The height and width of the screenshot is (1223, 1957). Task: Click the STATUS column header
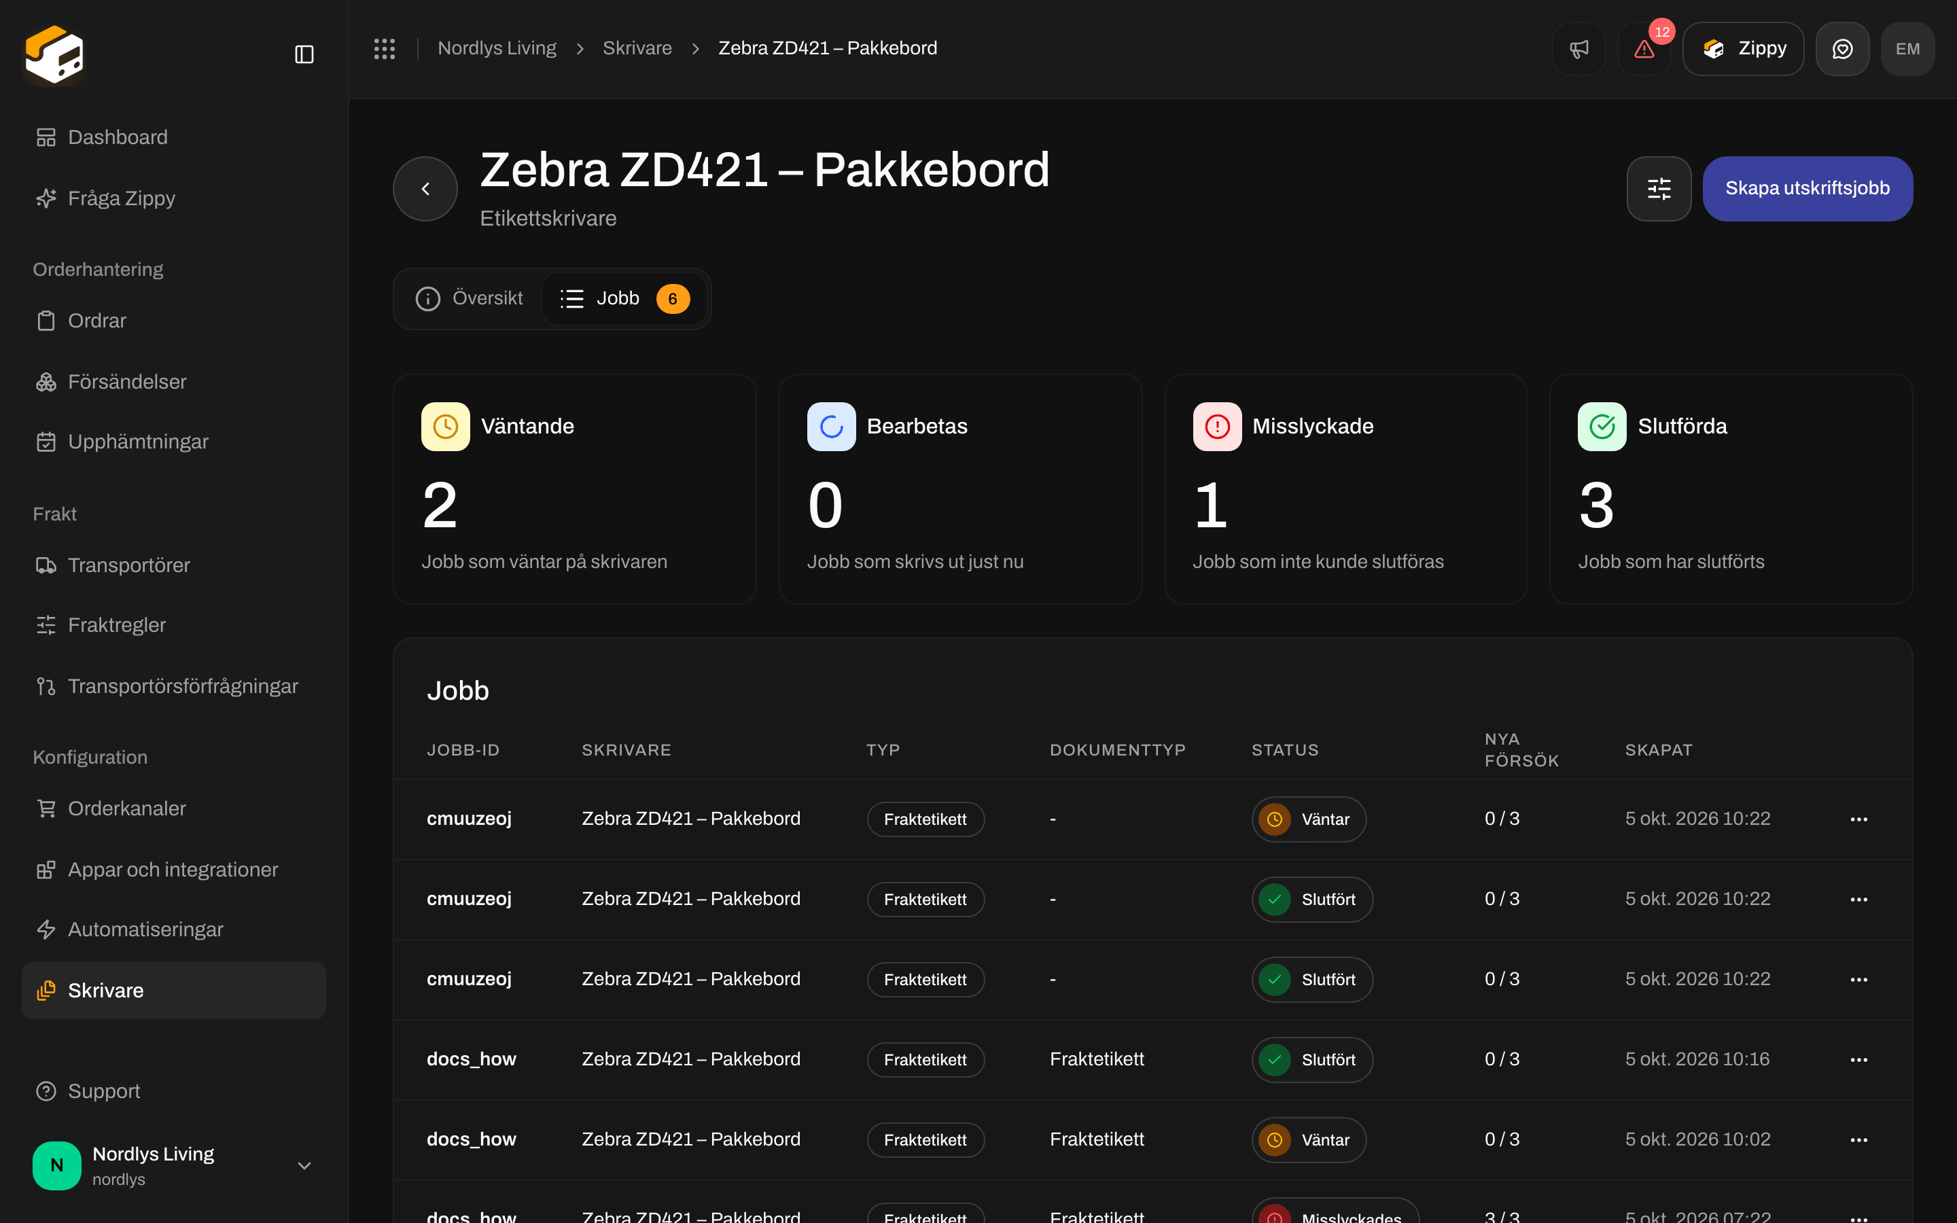[1285, 750]
